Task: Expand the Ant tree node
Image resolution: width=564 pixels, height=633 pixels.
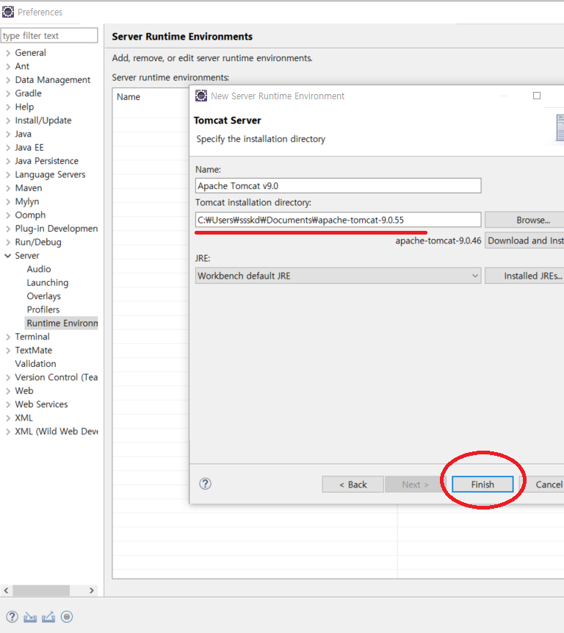Action: (x=7, y=66)
